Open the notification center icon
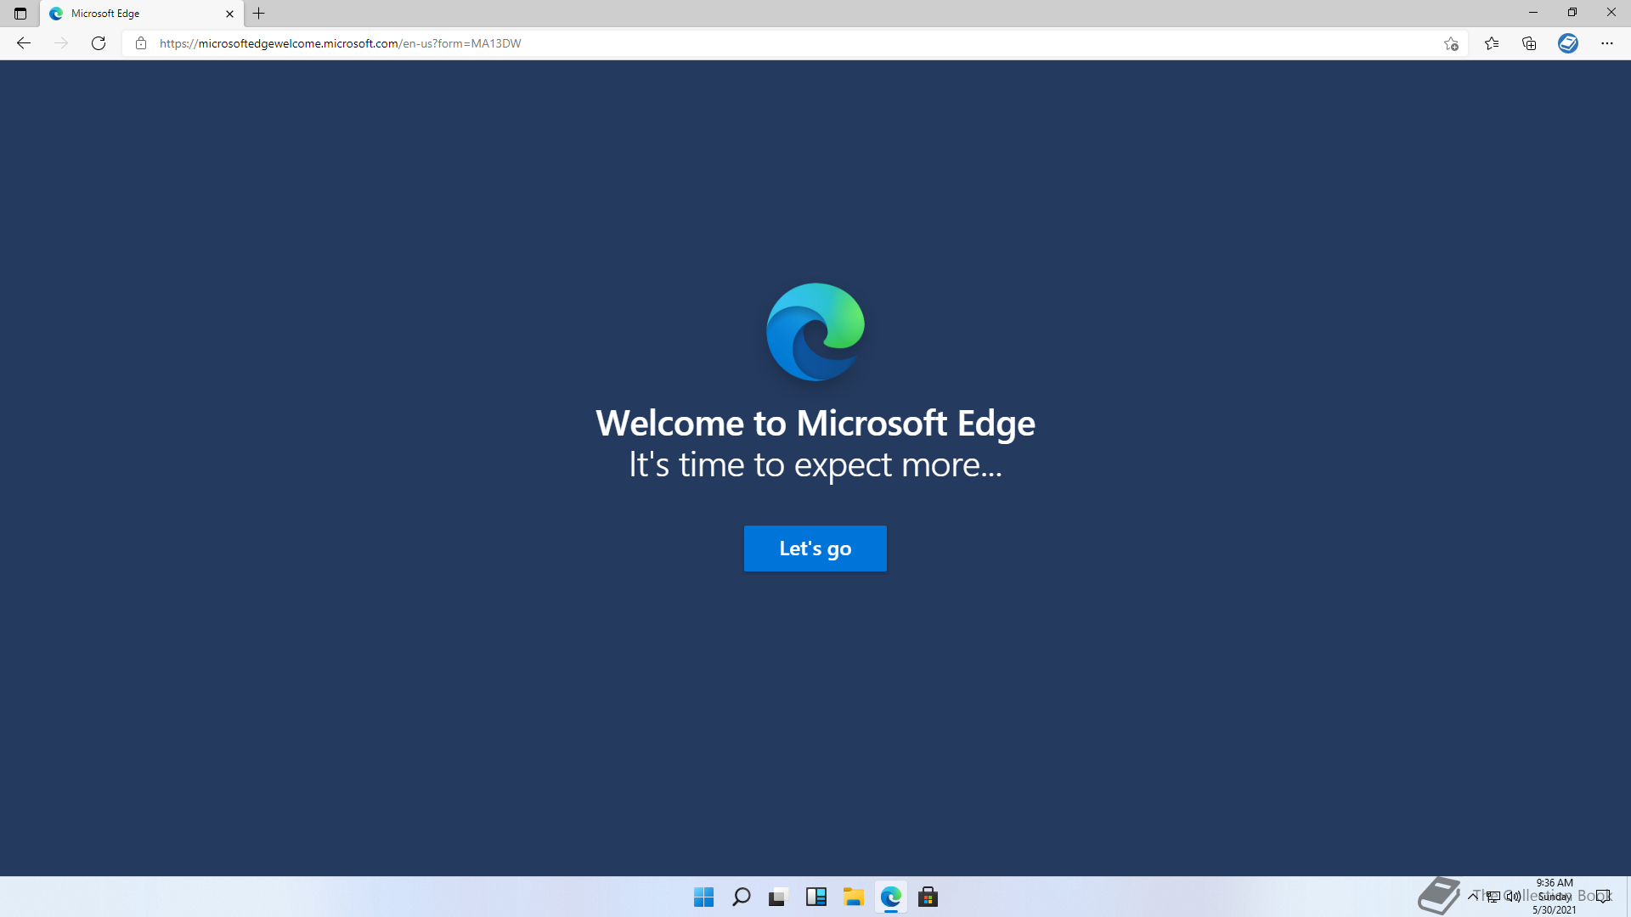 point(1602,896)
